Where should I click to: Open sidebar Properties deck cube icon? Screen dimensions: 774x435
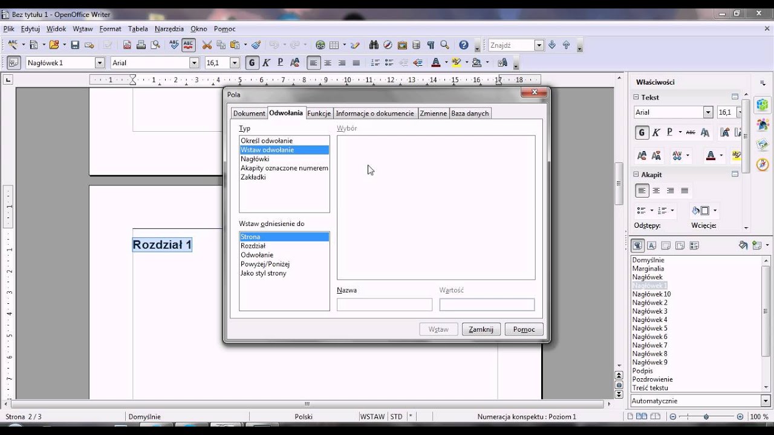pyautogui.click(x=763, y=105)
